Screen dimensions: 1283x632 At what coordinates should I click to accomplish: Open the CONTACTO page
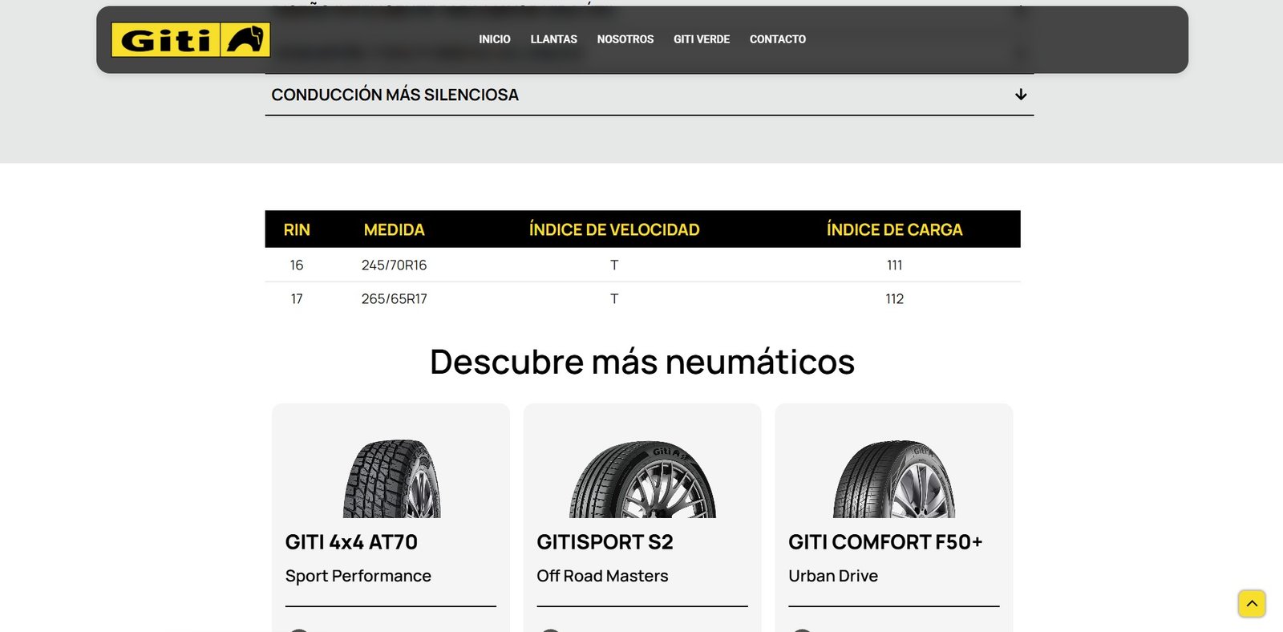(778, 39)
